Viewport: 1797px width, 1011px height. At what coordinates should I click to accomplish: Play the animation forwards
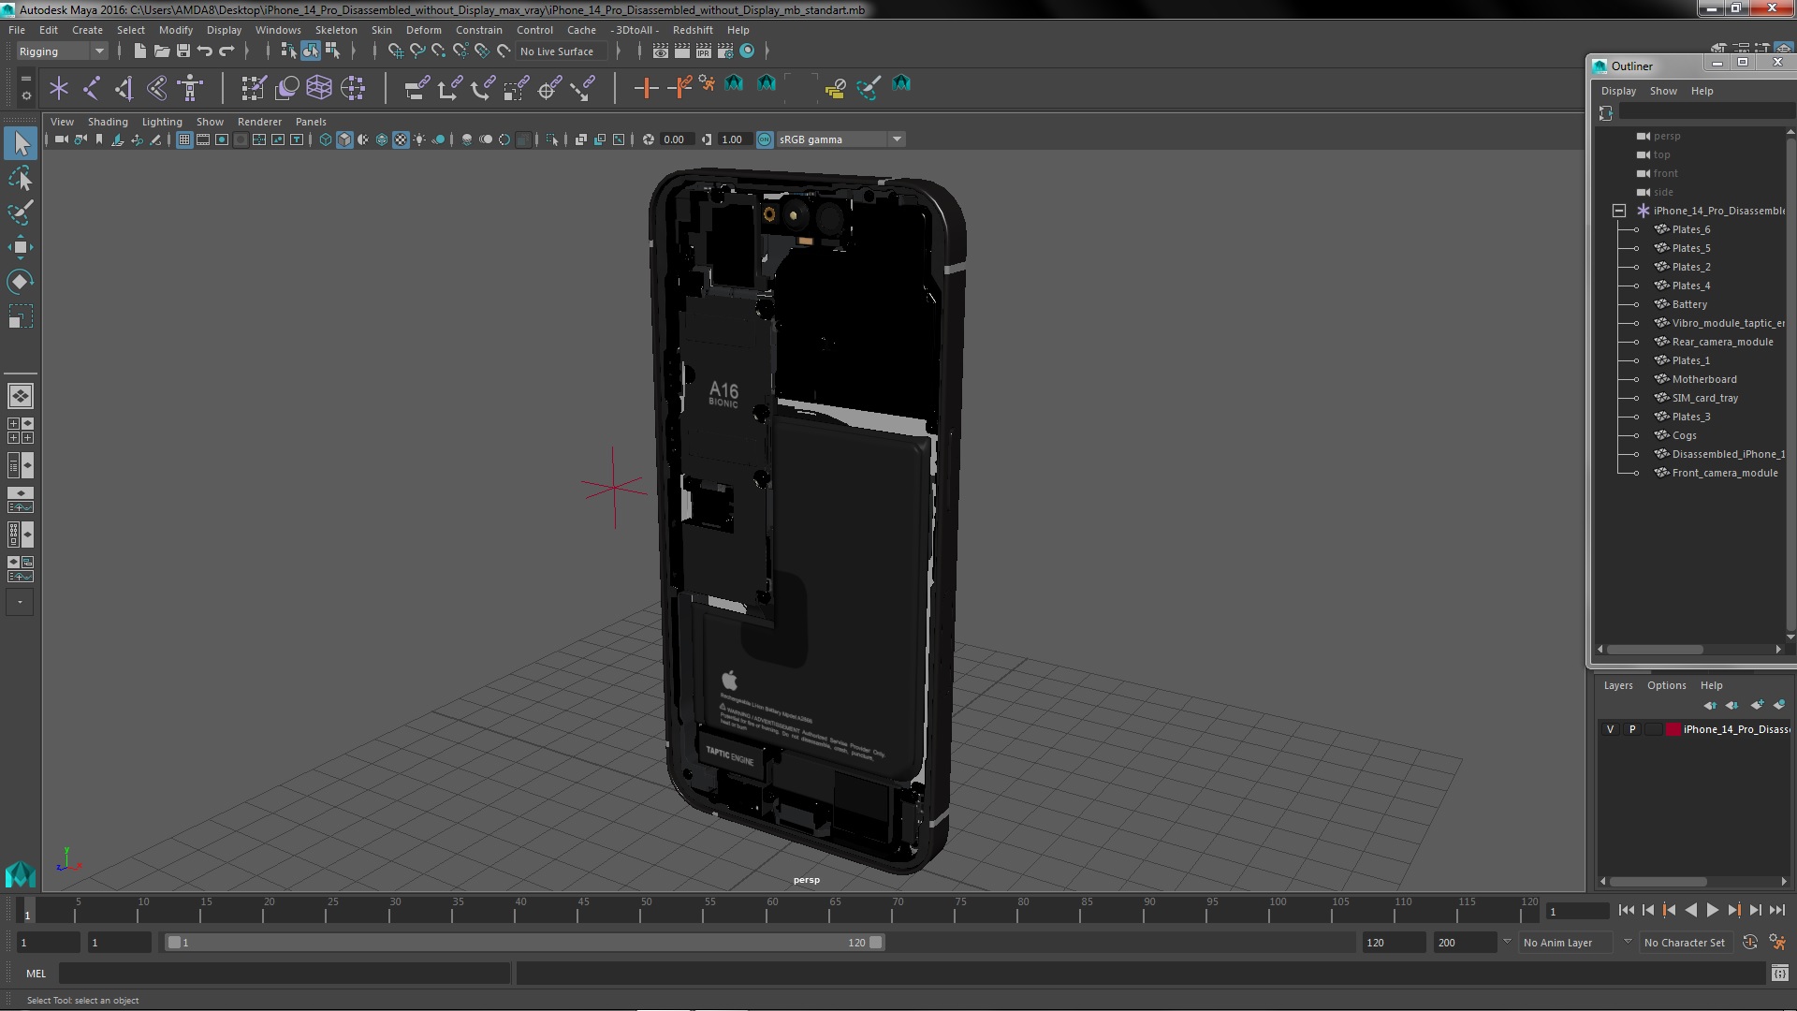coord(1712,910)
